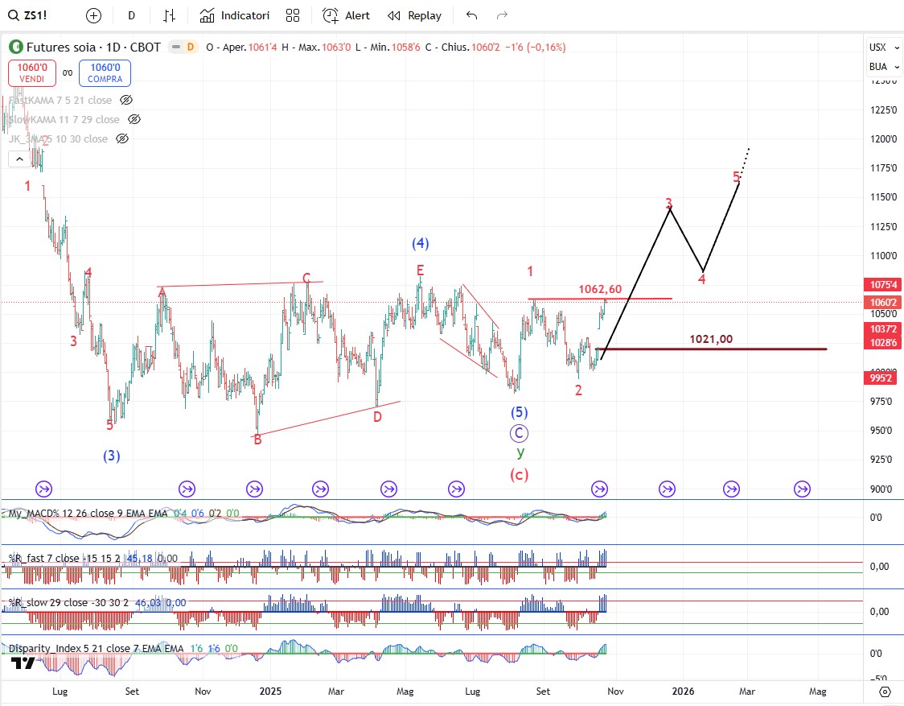Viewport: 904px width, 706px height.
Task: Select the Disparity_Index indicator legend
Action: pyautogui.click(x=96, y=648)
